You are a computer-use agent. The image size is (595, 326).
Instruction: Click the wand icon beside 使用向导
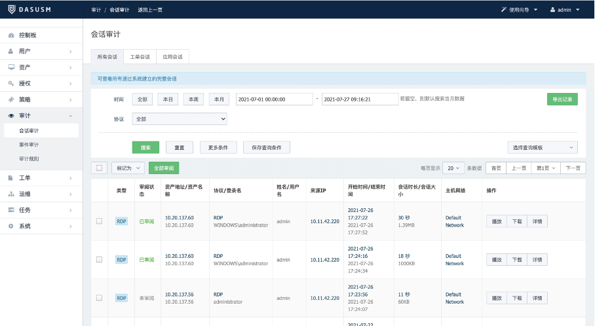tap(503, 9)
